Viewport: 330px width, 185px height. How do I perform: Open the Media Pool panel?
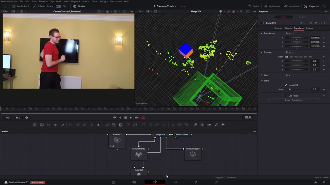20,6
